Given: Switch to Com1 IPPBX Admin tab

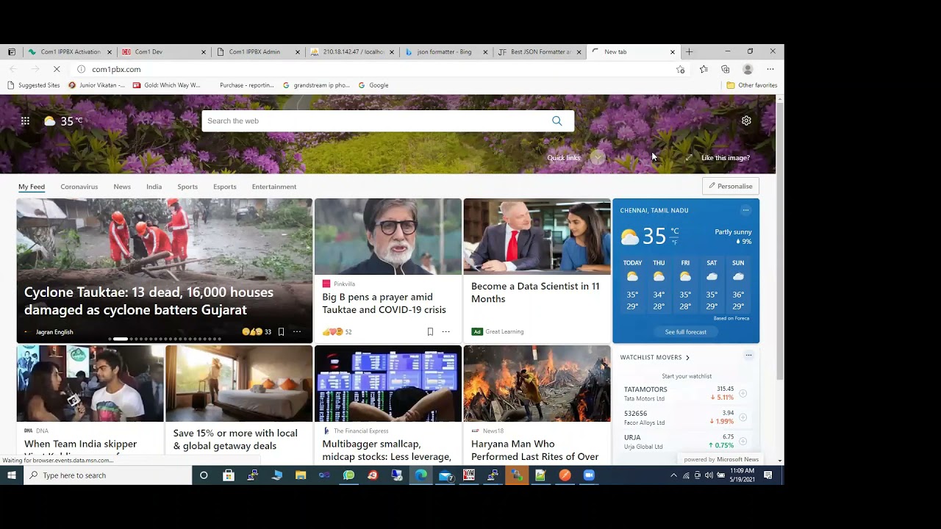Looking at the screenshot, I should click(259, 52).
